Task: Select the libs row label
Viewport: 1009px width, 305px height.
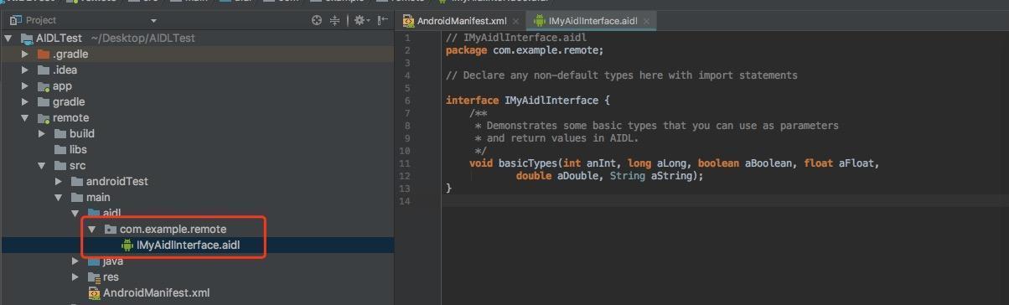Action: [78, 150]
